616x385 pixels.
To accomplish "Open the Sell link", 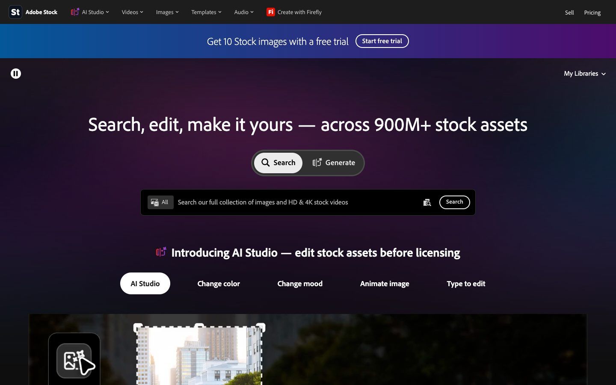I will click(x=569, y=12).
